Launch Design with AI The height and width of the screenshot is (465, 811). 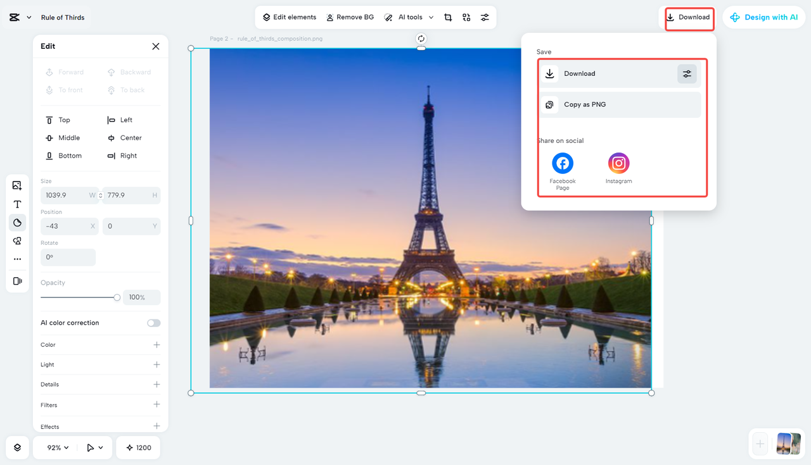[x=763, y=17]
